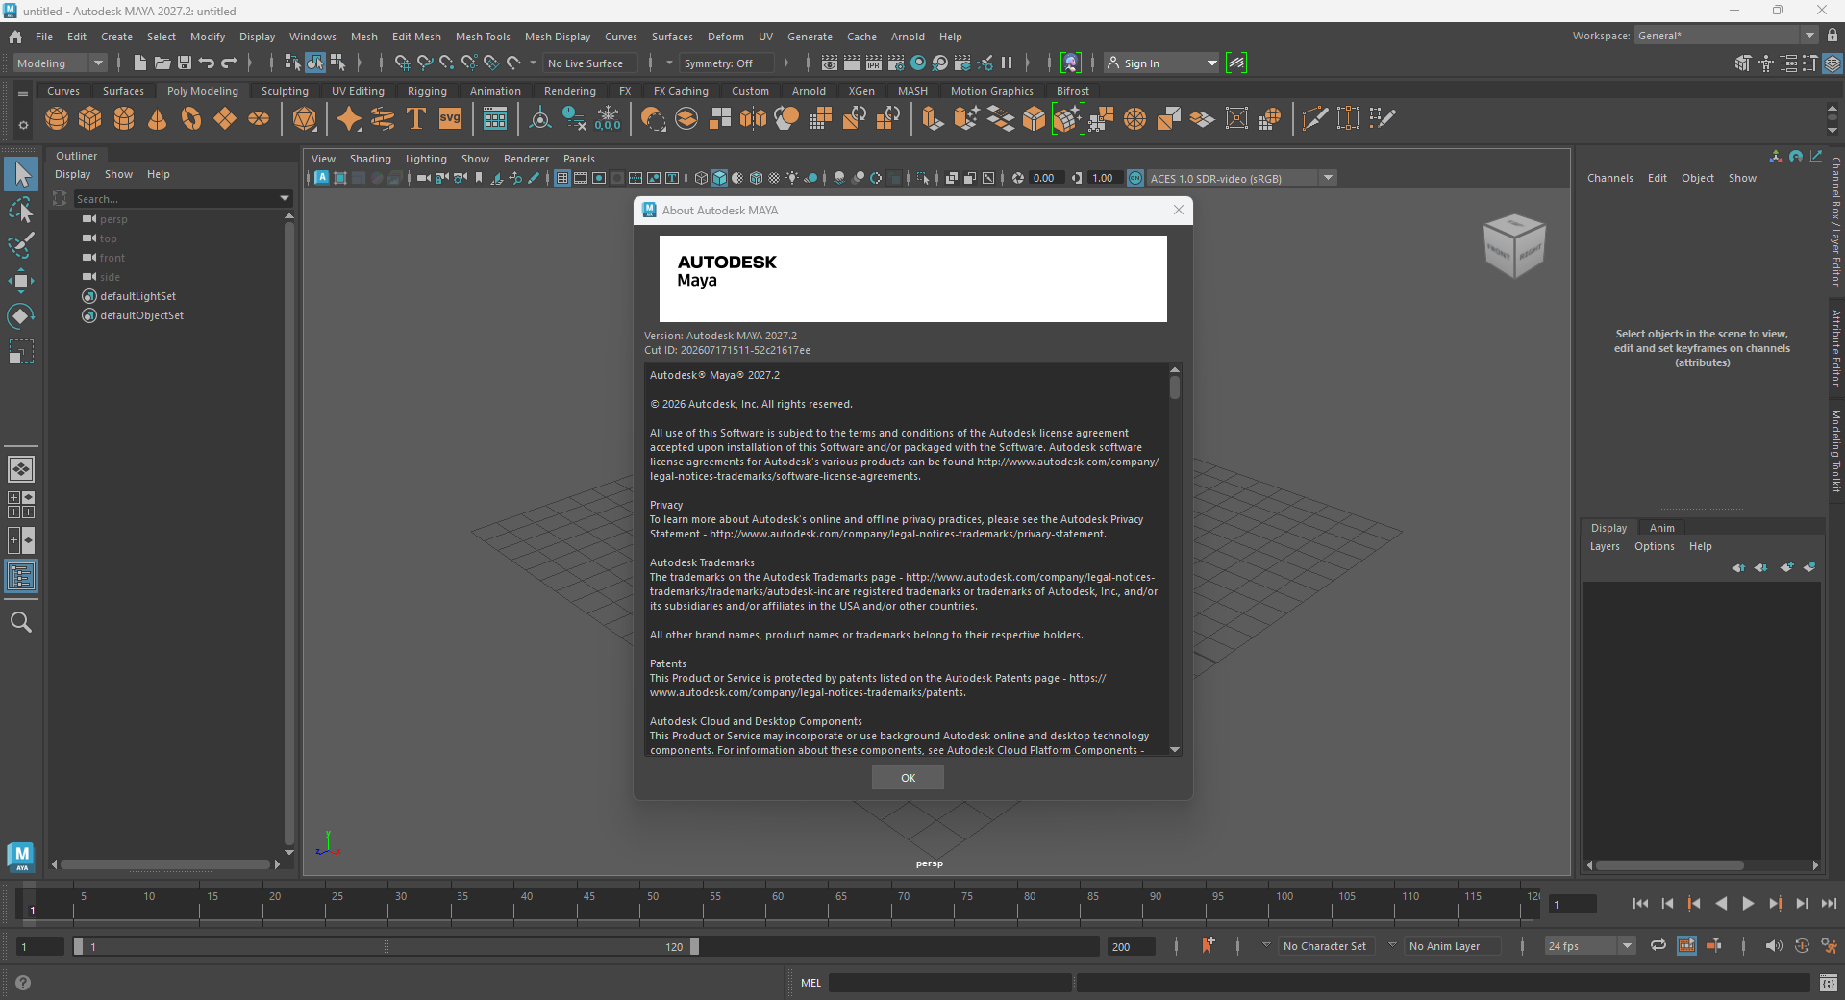The height and width of the screenshot is (1000, 1845).
Task: Toggle viewport grid display in panel toolbar
Action: (562, 178)
